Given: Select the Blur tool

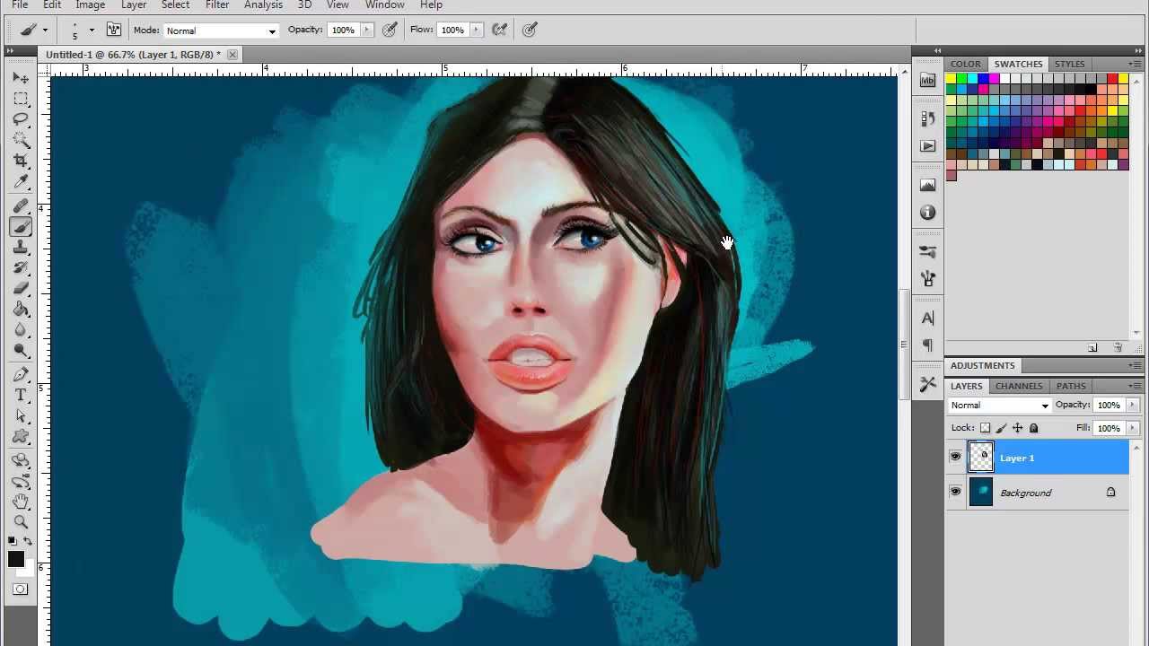Looking at the screenshot, I should click(x=21, y=330).
